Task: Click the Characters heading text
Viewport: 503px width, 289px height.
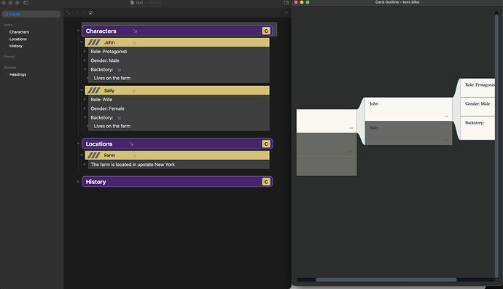Action: click(101, 31)
